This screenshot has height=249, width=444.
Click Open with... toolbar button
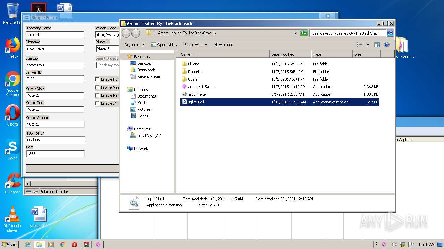point(164,45)
